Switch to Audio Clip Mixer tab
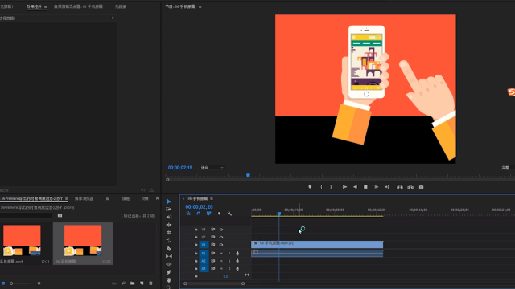515x289 pixels. [79, 6]
